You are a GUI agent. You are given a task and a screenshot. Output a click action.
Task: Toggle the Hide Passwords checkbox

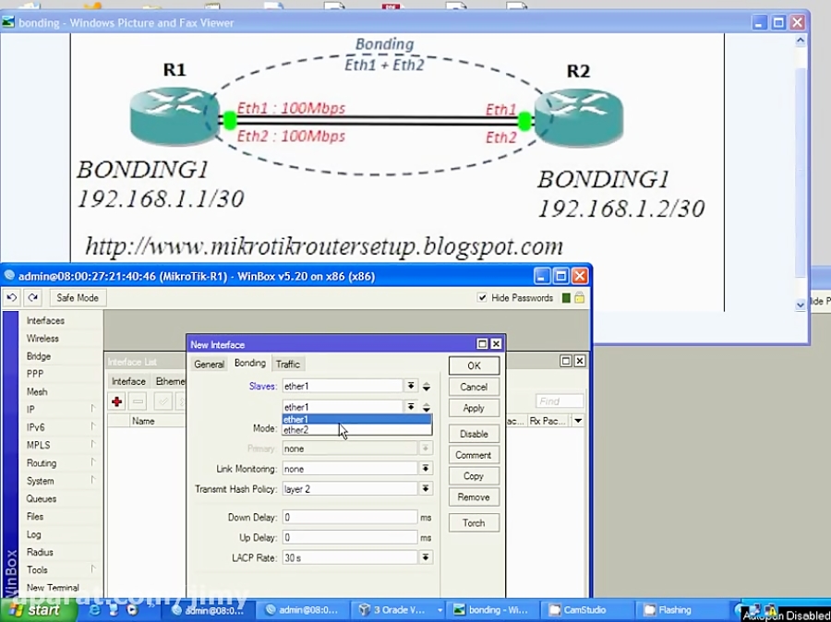point(483,297)
